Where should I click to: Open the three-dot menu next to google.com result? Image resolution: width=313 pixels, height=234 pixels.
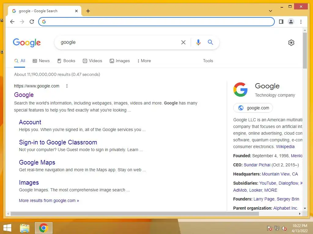click(x=67, y=86)
